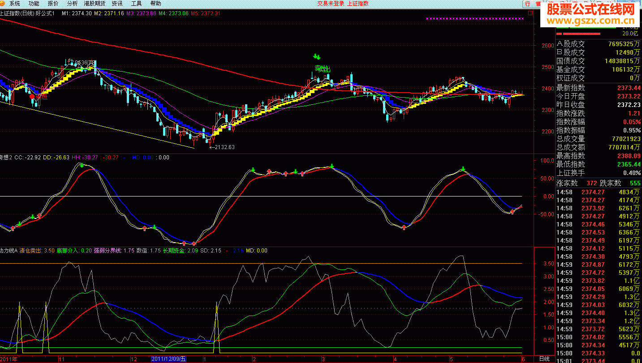Image resolution: width=642 pixels, height=363 pixels.
Task: Click the 强弱分界线: 1.75 indicator label
Action: pos(114,251)
